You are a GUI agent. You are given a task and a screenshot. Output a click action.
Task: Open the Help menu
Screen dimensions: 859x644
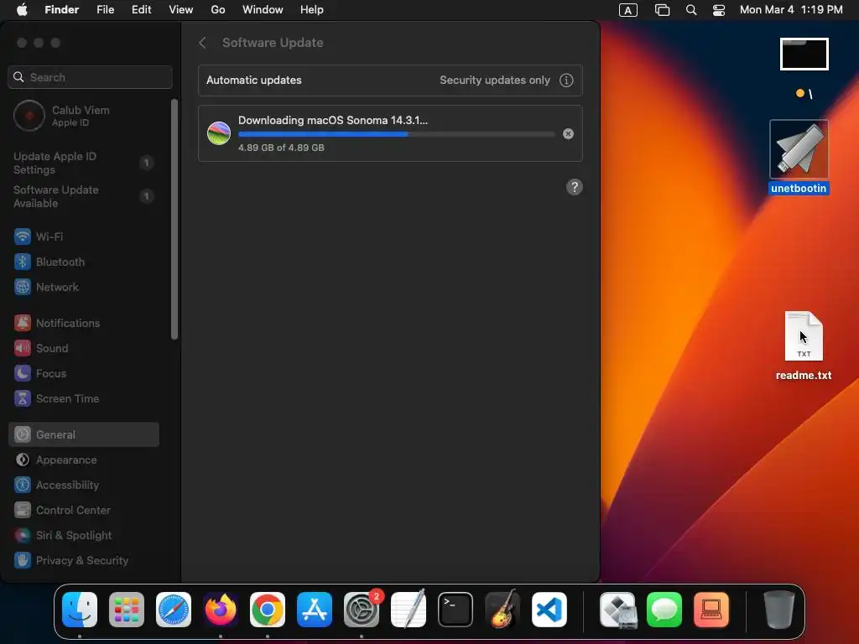click(312, 10)
